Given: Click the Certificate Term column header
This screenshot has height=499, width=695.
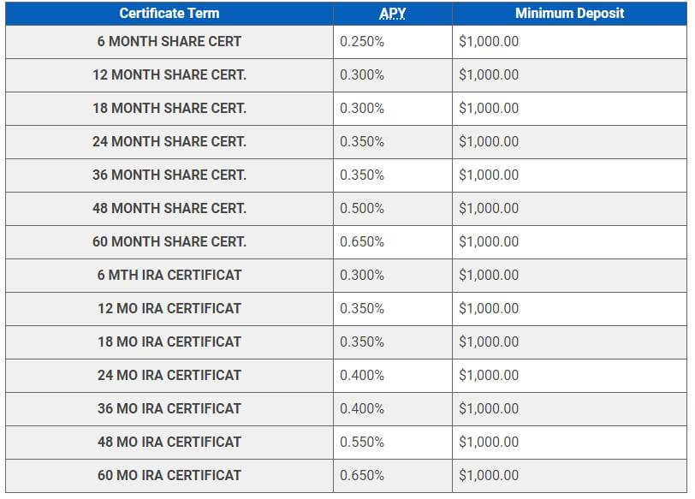Looking at the screenshot, I should tap(169, 14).
